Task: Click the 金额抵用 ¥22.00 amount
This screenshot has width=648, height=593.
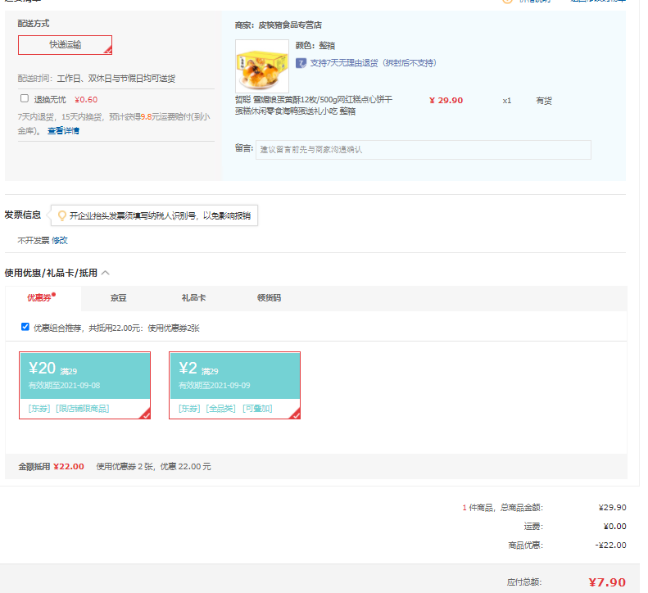Action: [x=69, y=467]
